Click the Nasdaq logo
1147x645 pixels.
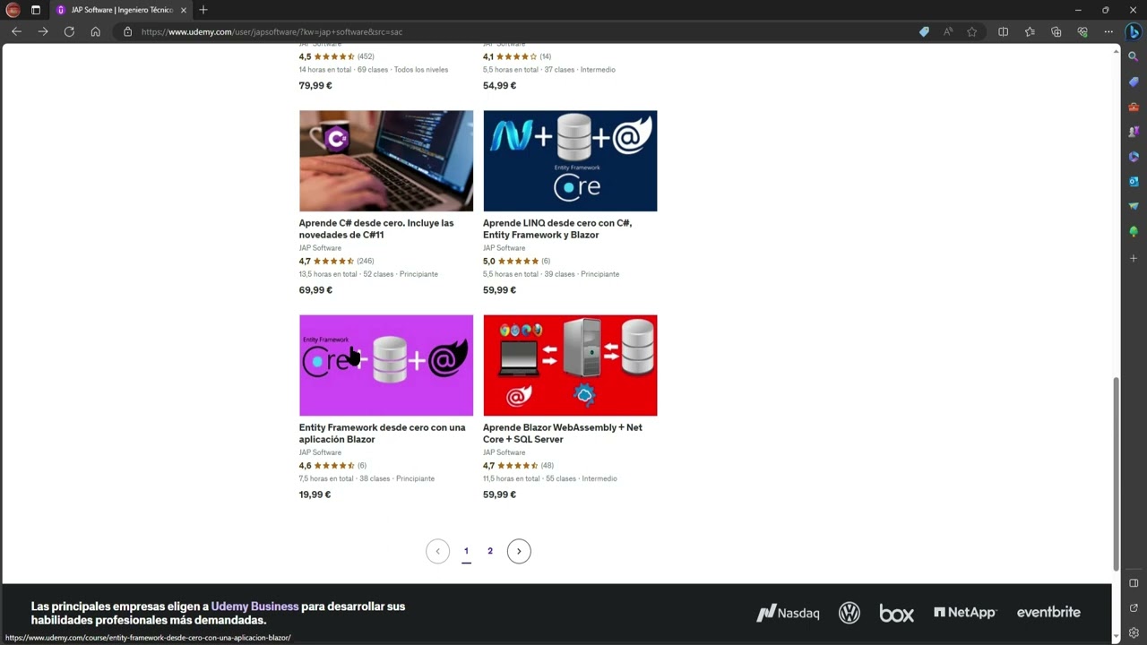(x=788, y=613)
